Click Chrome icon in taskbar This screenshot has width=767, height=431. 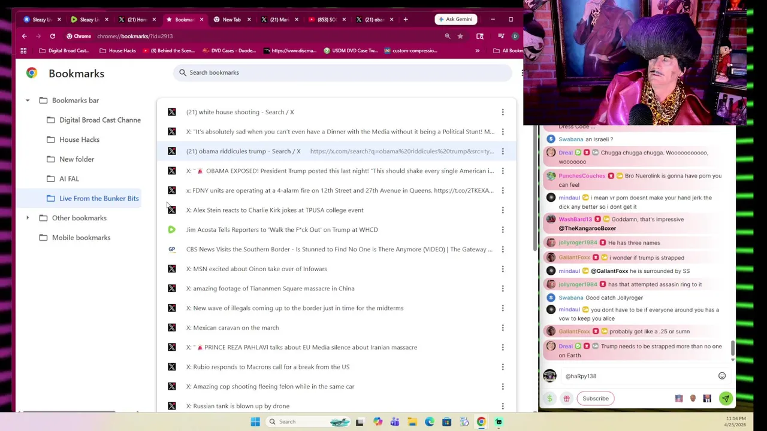[x=481, y=421]
